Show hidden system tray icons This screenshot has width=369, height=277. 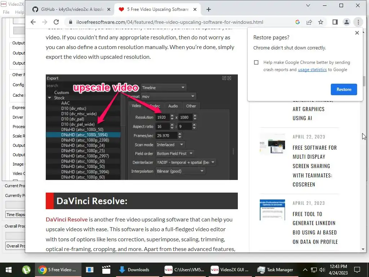[x=305, y=270]
